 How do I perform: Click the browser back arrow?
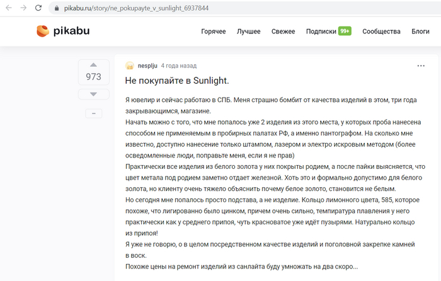(x=8, y=8)
